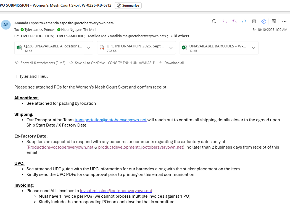Viewport: 290px width, 204px height.
Task: Open the more actions ellipsis menu
Action: [x=284, y=21]
